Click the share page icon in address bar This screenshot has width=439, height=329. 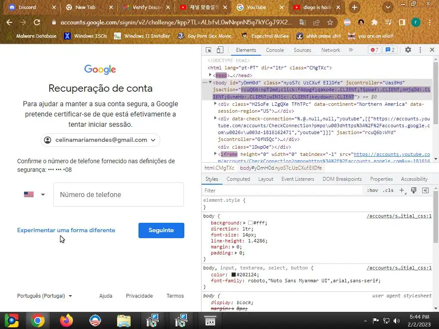click(316, 22)
